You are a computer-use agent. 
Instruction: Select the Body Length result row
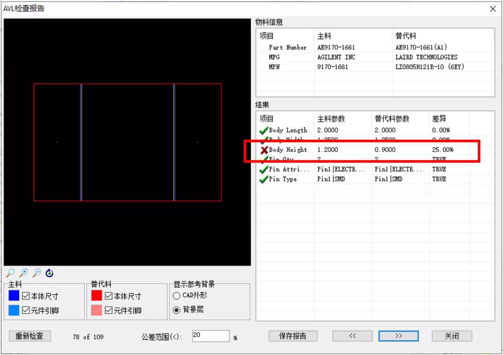[375, 130]
